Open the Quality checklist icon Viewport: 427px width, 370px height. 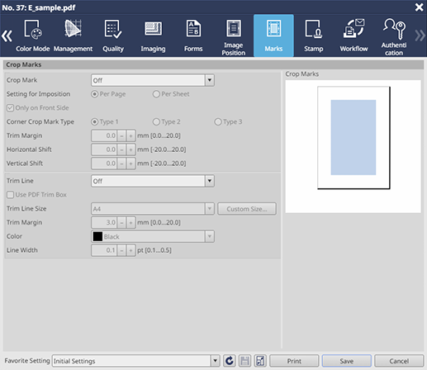(x=113, y=29)
